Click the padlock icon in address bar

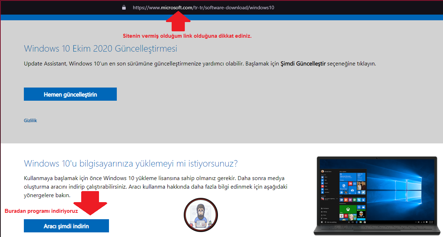[124, 7]
